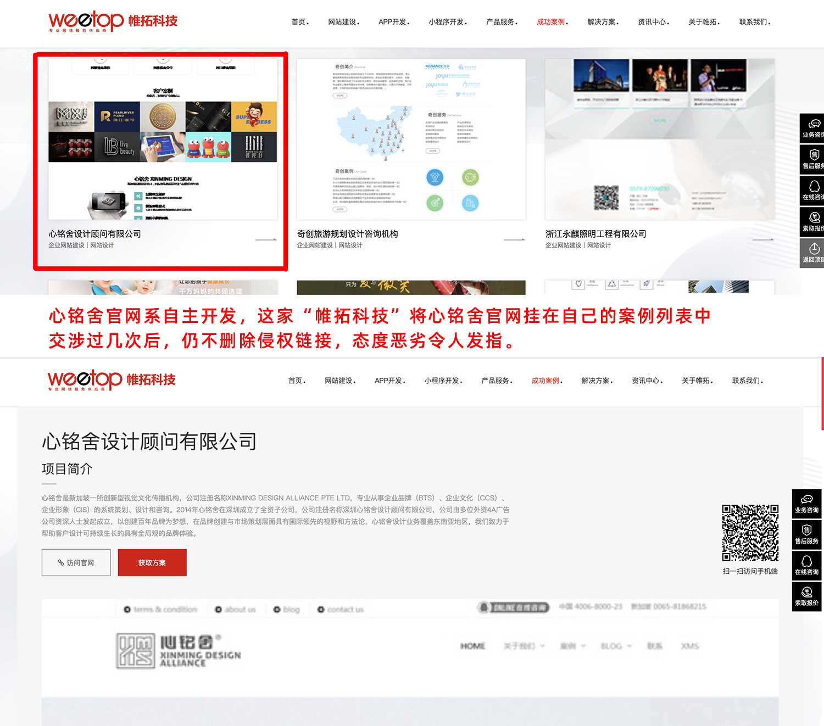This screenshot has width=824, height=726.
Task: Click 联系我们 in the lower navigation bar
Action: pyautogui.click(x=747, y=381)
